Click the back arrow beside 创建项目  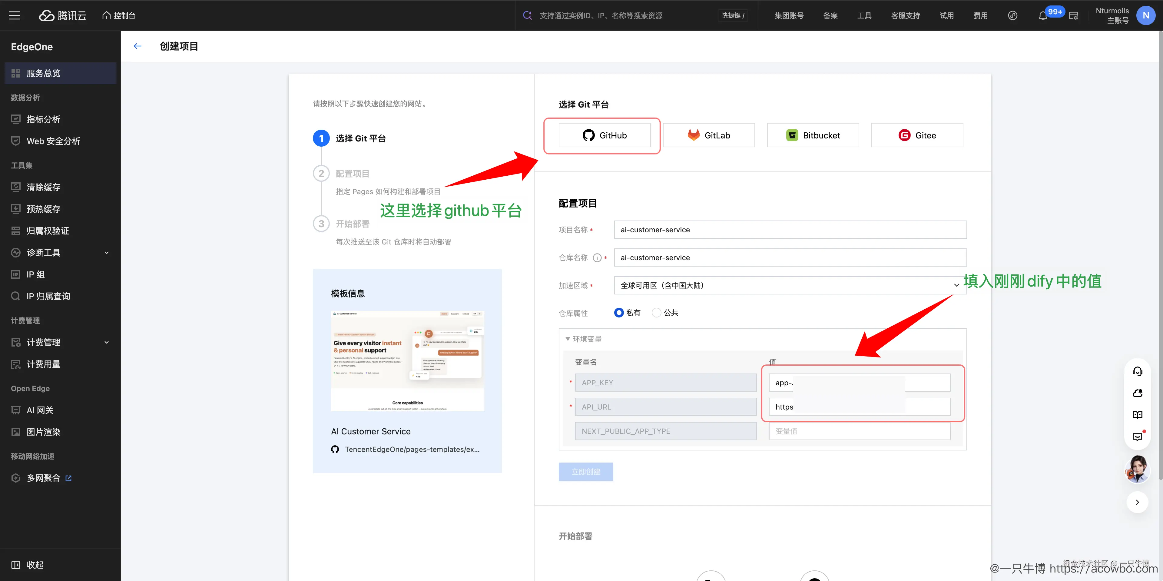138,46
